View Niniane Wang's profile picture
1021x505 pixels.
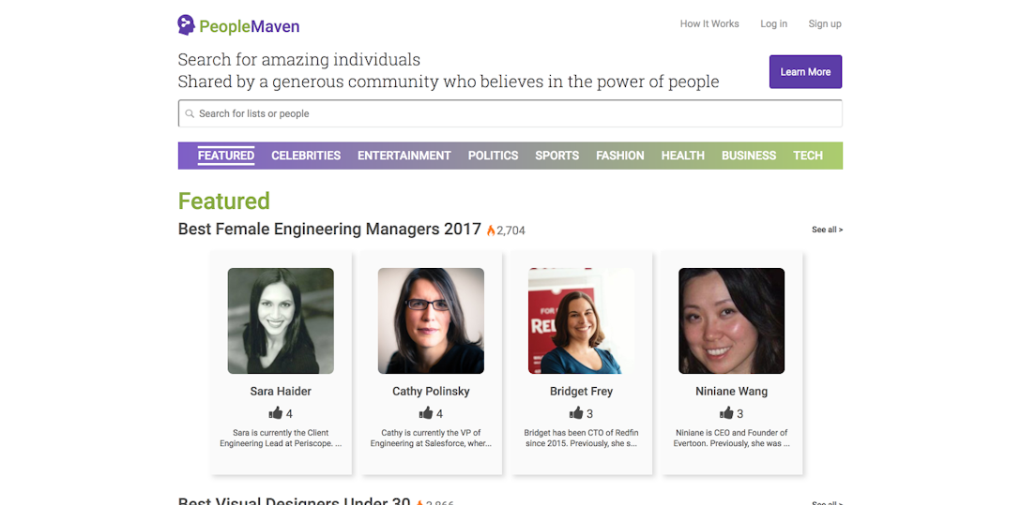pos(731,320)
